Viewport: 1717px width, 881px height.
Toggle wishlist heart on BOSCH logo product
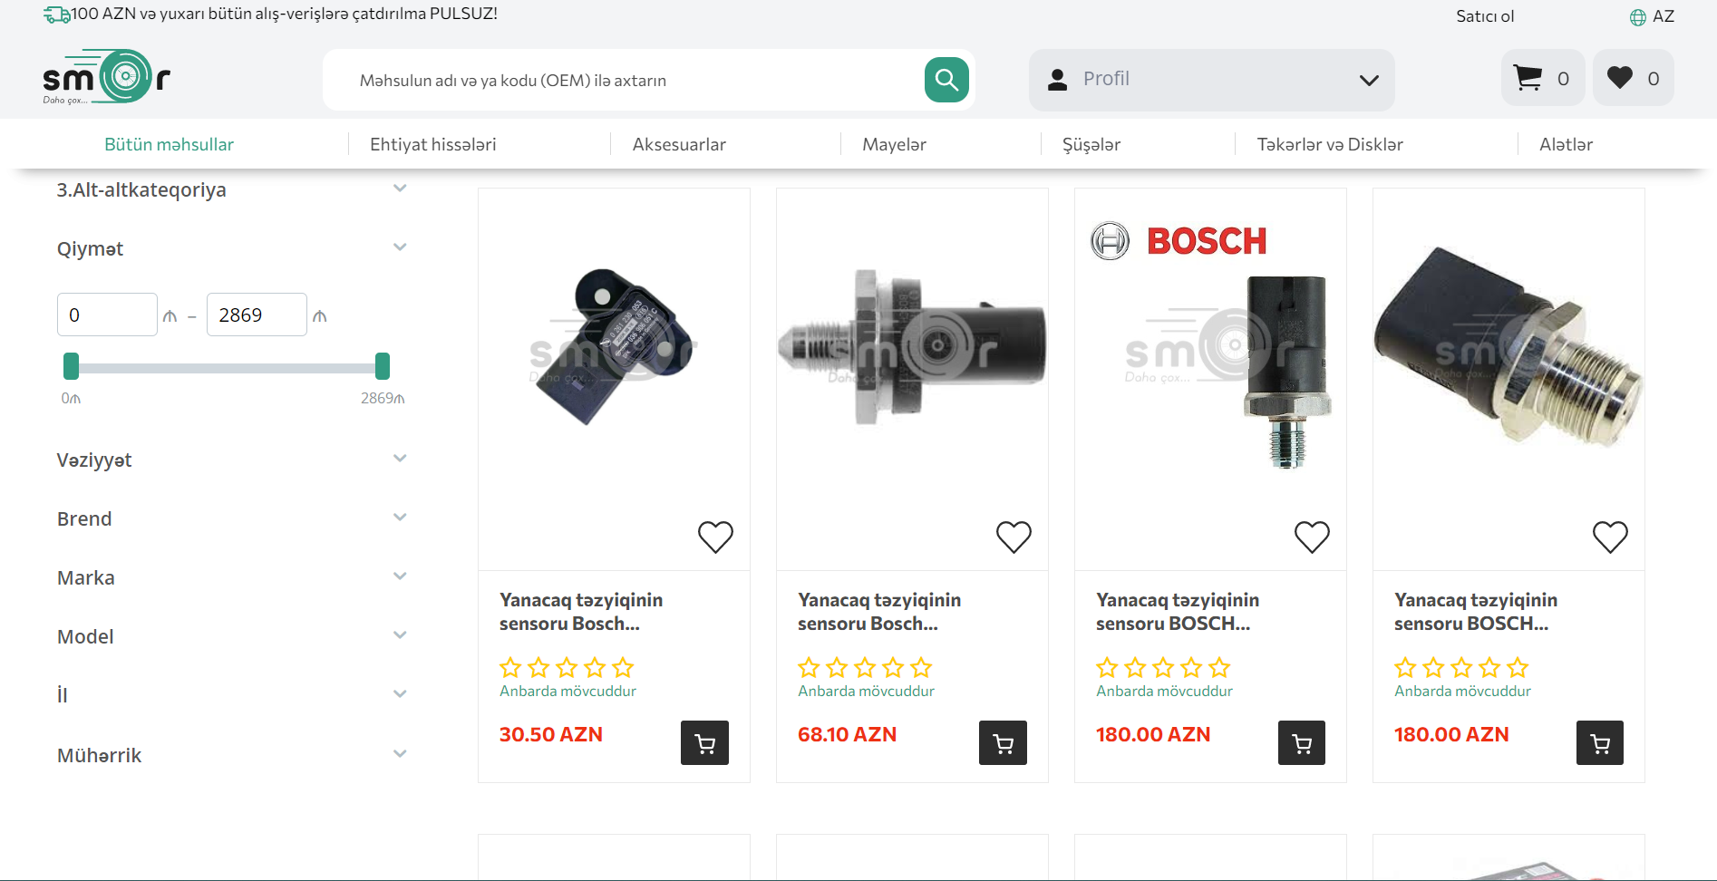(1312, 537)
